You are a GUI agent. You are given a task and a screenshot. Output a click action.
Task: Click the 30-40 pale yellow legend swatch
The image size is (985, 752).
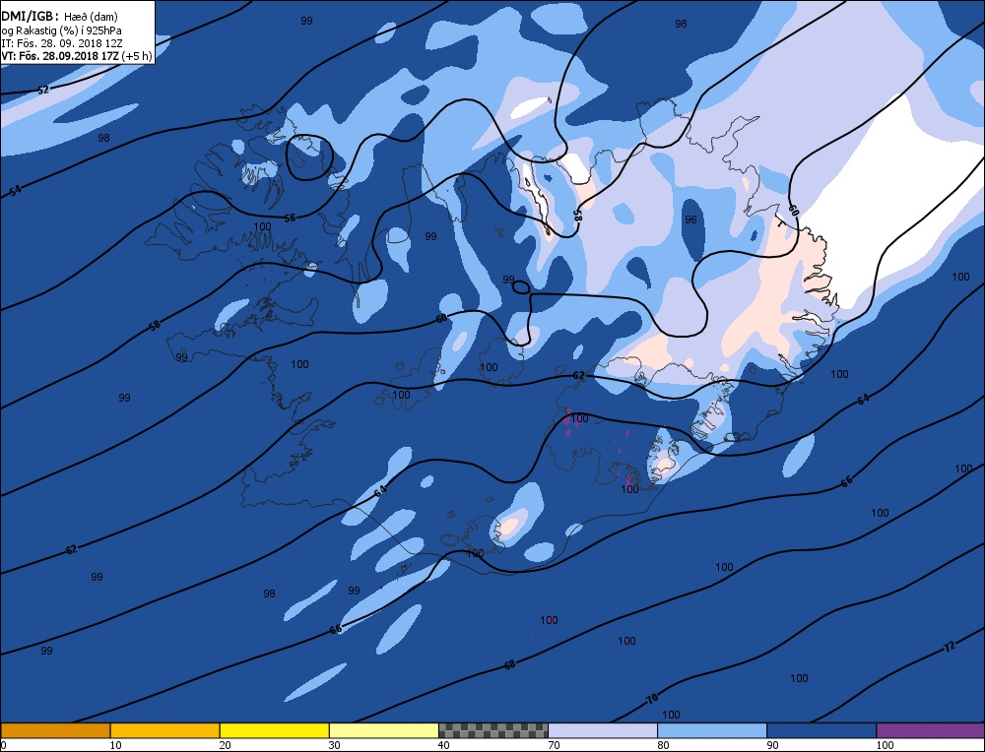coord(383,730)
